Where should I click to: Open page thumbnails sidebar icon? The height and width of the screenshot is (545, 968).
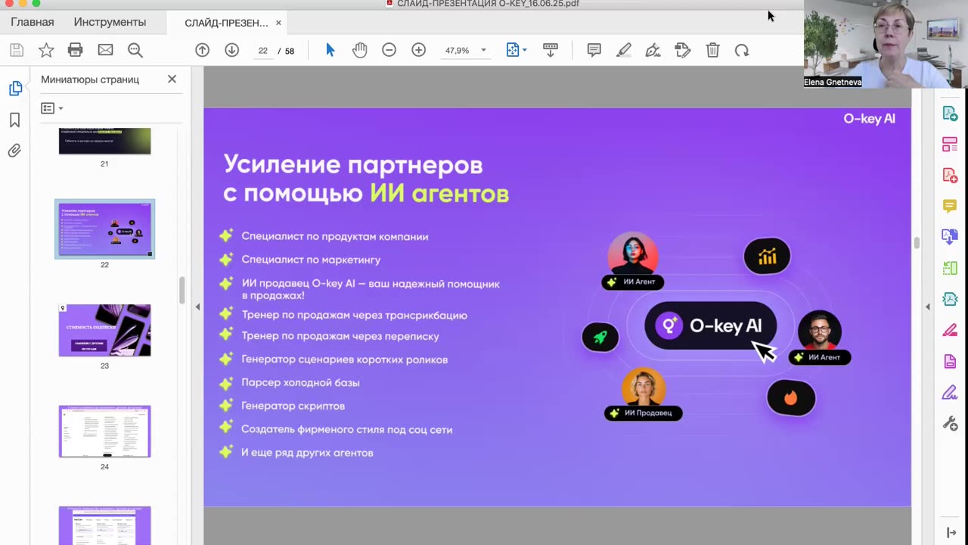tap(14, 89)
